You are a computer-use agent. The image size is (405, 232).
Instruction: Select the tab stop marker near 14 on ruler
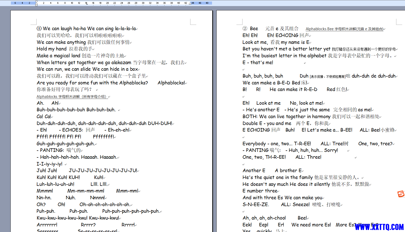pyautogui.click(x=87, y=3)
